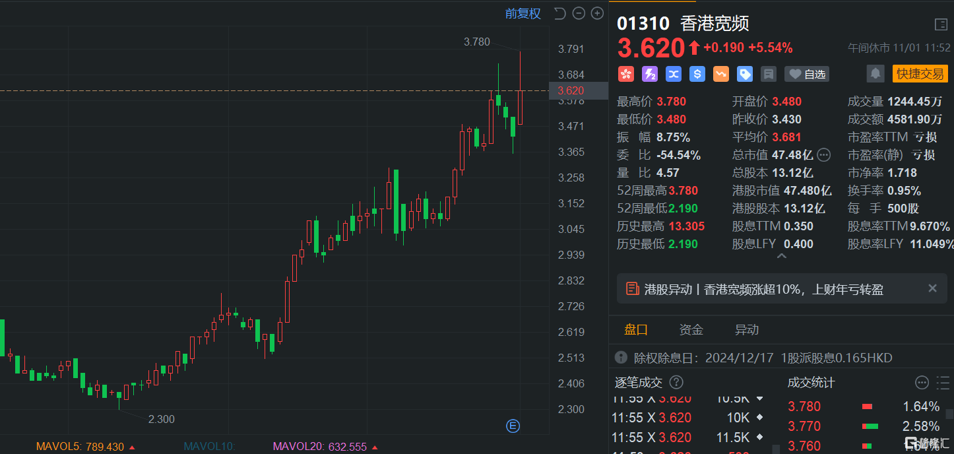Click the 成交量 1244.45万 value
The image size is (954, 454).
click(915, 102)
